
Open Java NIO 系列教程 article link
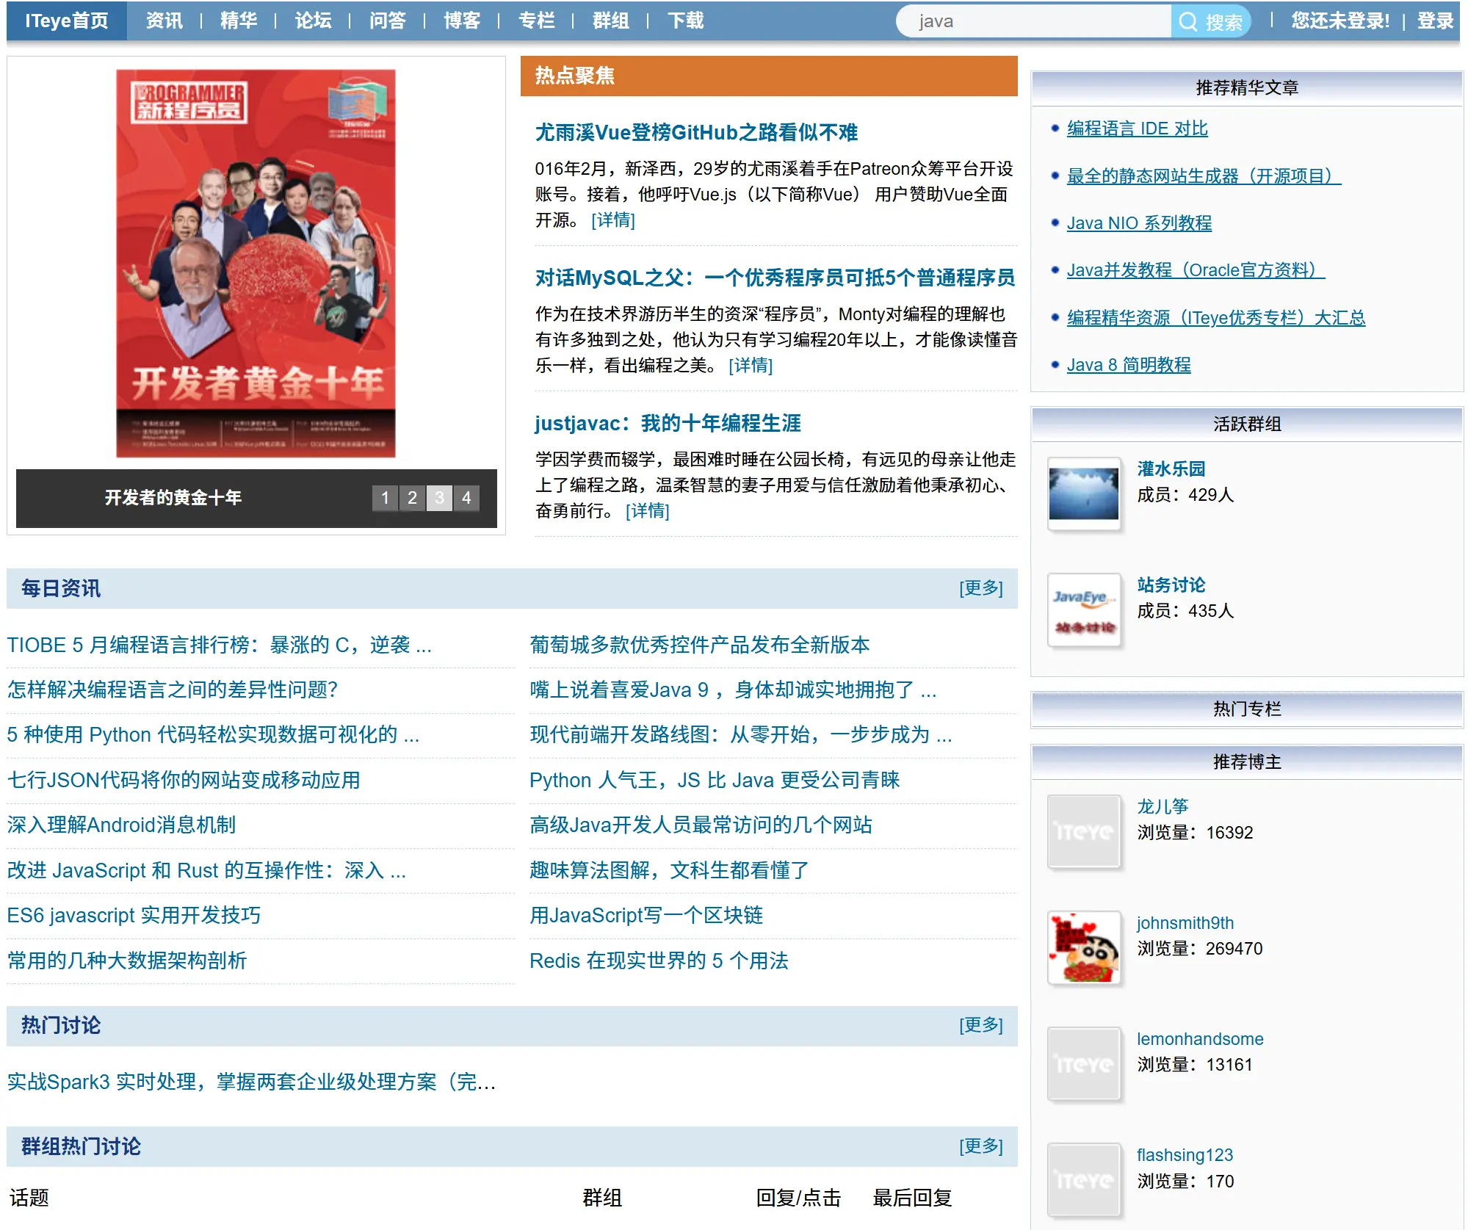(x=1138, y=223)
